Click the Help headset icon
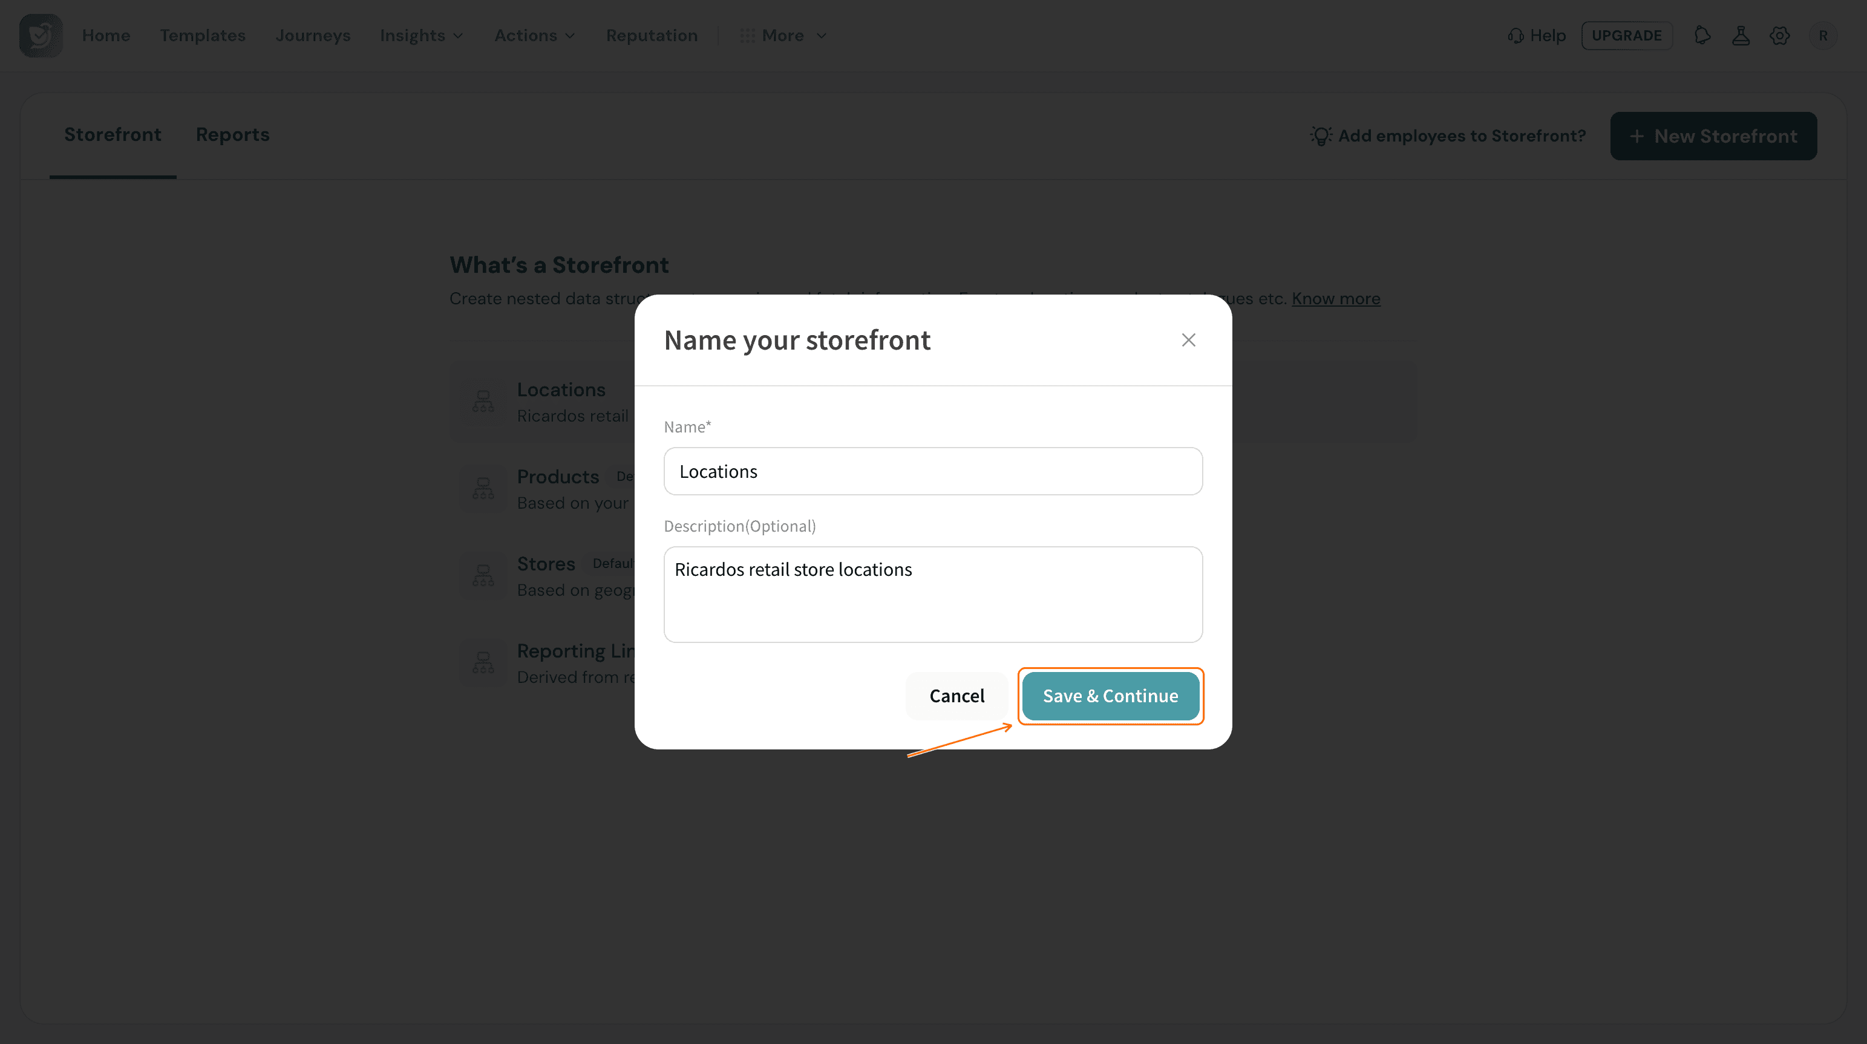1867x1044 pixels. [x=1516, y=36]
